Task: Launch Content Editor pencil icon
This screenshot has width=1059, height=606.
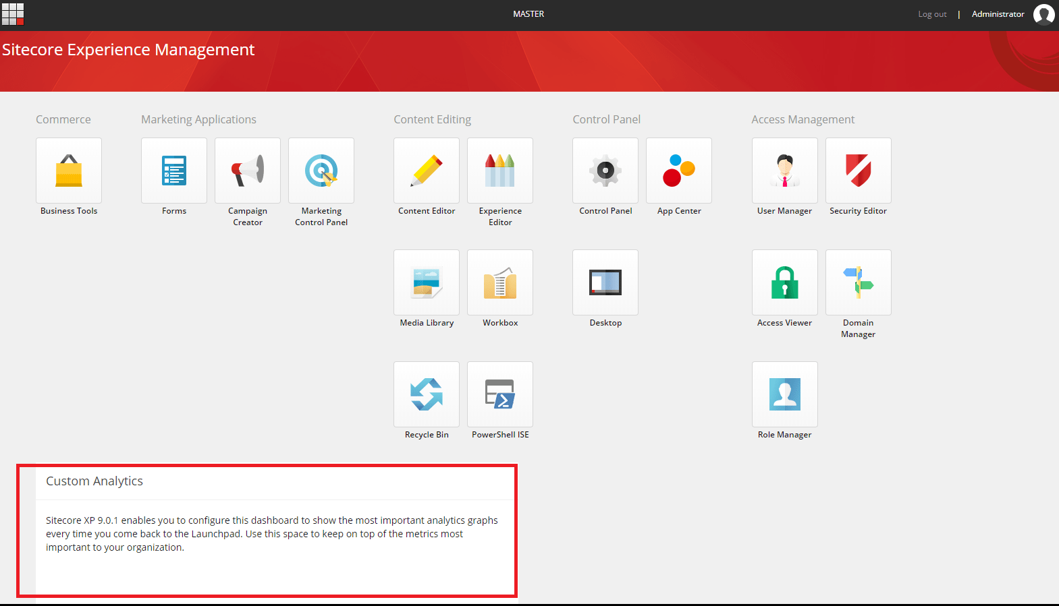Action: [x=427, y=171]
